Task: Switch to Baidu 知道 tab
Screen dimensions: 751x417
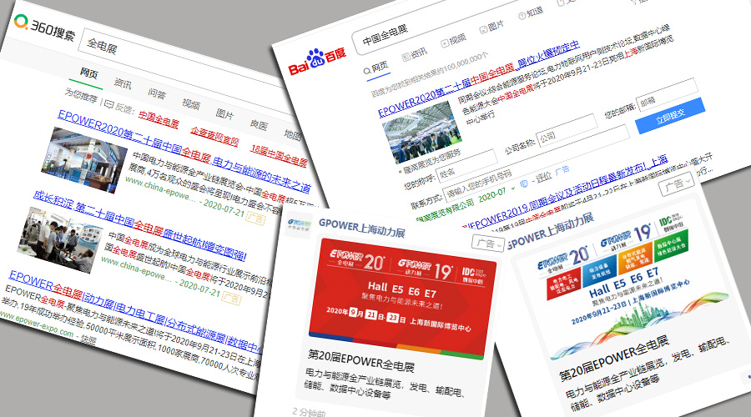Action: click(531, 13)
